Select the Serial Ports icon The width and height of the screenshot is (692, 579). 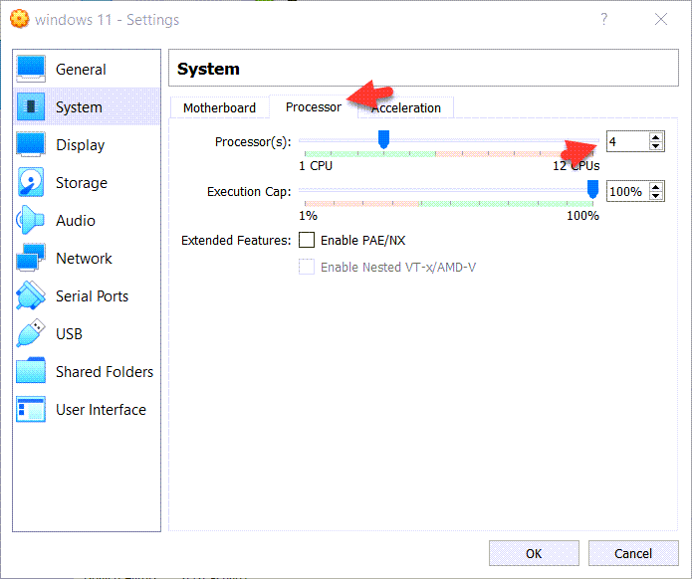31,296
